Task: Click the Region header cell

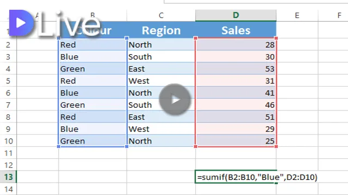Action: [161, 30]
